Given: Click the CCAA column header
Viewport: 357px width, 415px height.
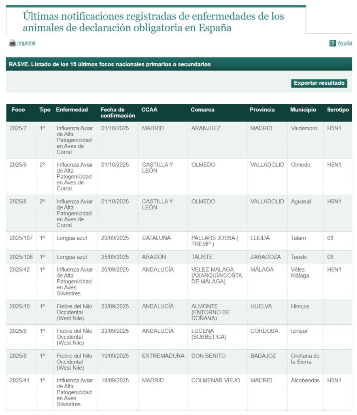Looking at the screenshot, I should pyautogui.click(x=149, y=110).
